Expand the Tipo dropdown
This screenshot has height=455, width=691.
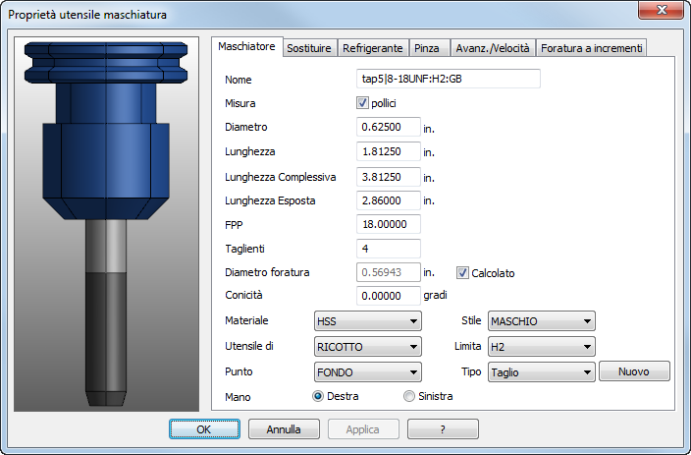pos(541,372)
